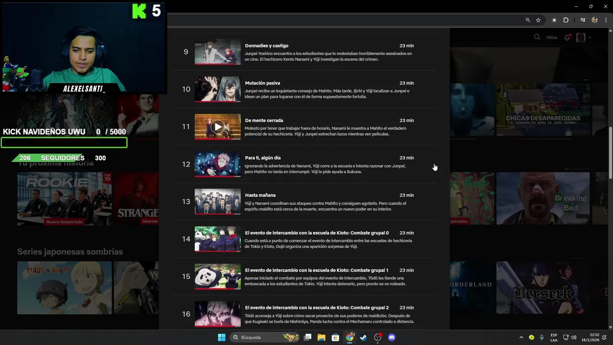This screenshot has width=613, height=345.
Task: Open Microsoft Store from the taskbar
Action: [x=336, y=337]
